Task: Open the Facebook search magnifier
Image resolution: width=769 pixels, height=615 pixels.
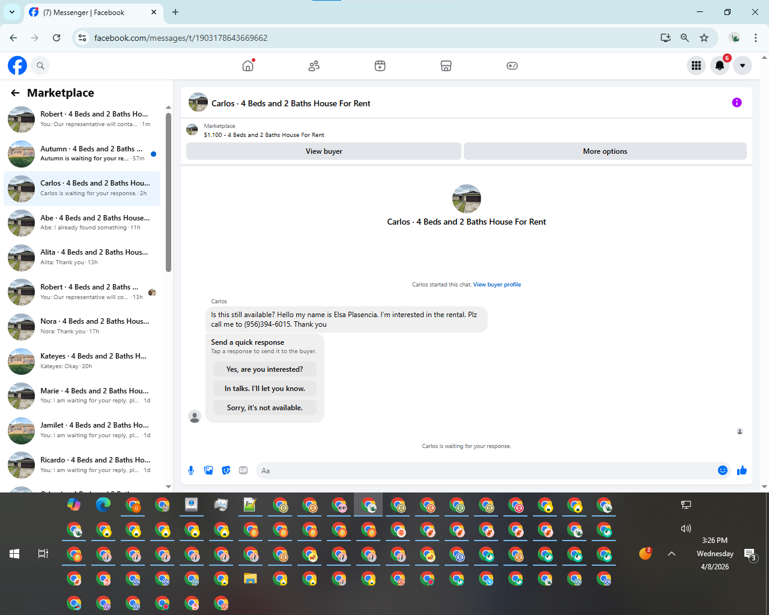Action: [40, 65]
